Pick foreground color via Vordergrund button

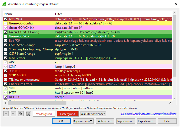[x=44, y=114]
